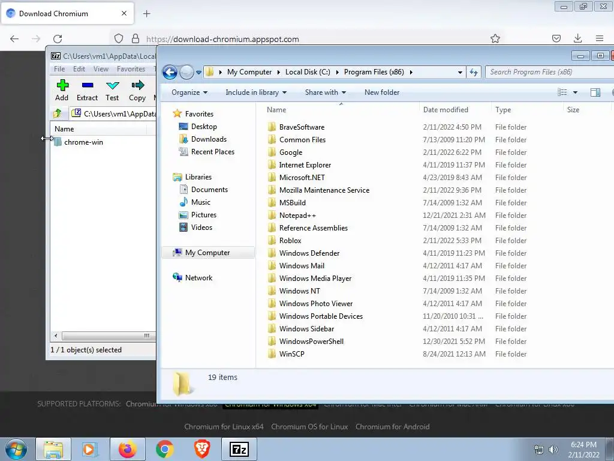Go back in Firefox browser
Screen dimensions: 614x461
pyautogui.click(x=14, y=39)
